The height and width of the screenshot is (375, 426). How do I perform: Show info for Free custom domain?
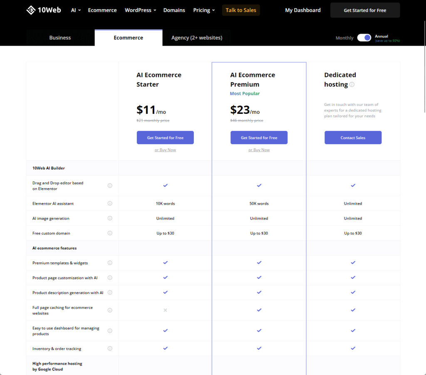click(x=110, y=233)
